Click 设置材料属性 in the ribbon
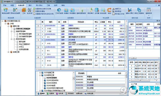The height and width of the screenshot is (96, 161). click(39, 11)
